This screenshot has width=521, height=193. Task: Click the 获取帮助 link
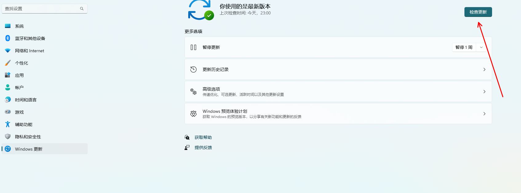click(203, 137)
